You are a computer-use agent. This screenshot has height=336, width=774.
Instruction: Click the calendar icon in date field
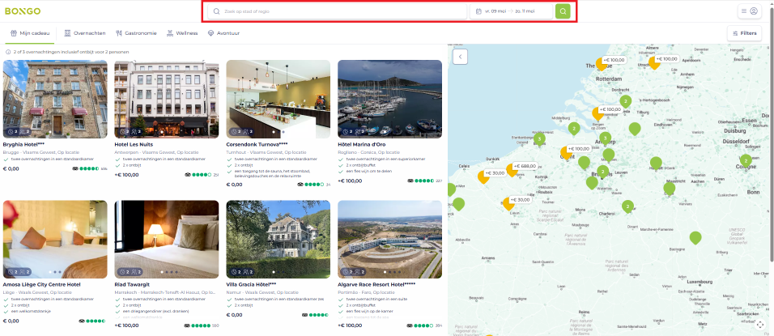[479, 11]
